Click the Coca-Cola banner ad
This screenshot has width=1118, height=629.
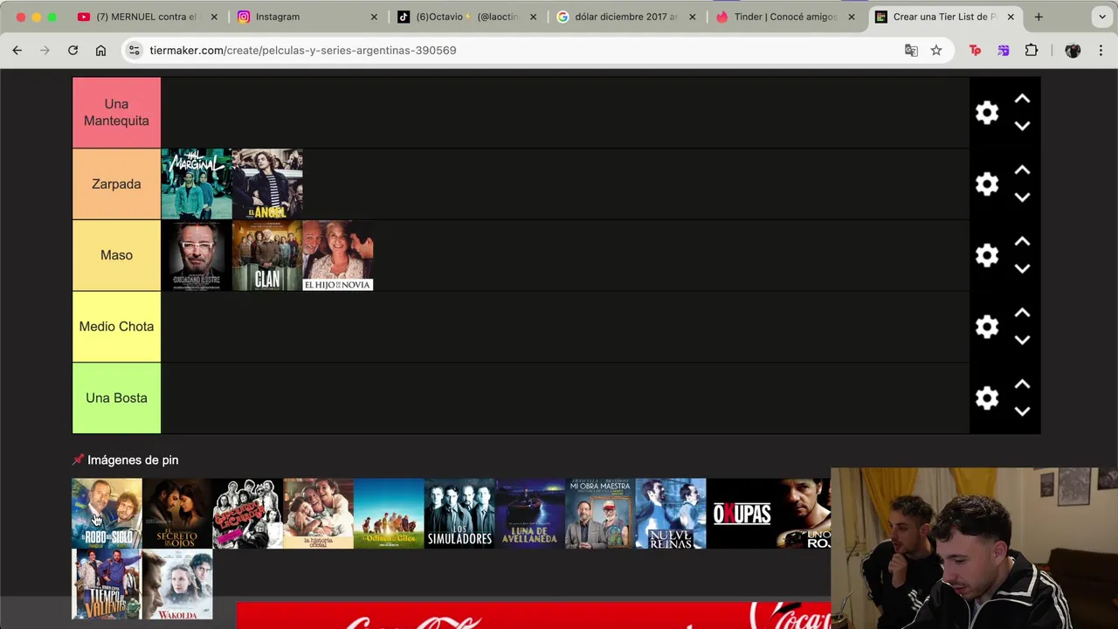[534, 615]
